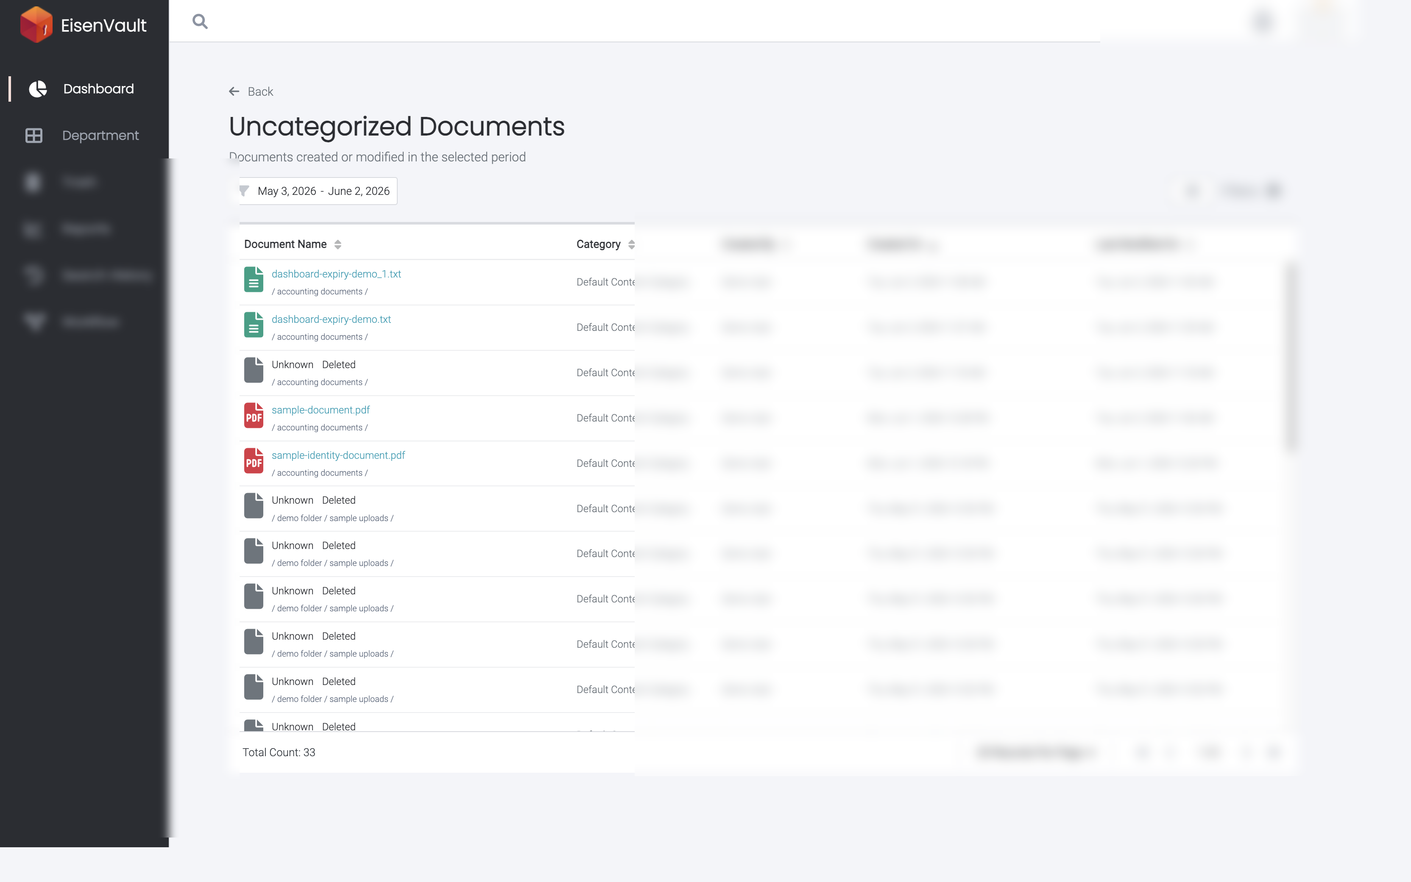Open the Dashboard menu item
1411x882 pixels.
click(98, 89)
